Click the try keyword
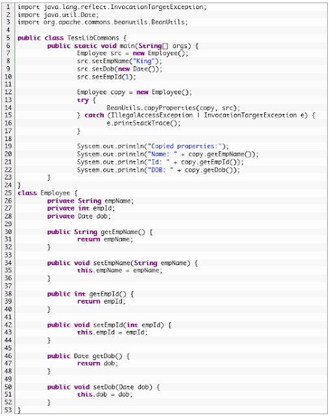Screen dimensions: 329x416 pos(82,100)
